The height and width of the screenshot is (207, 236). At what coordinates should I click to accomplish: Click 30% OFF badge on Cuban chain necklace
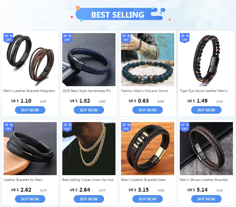[67, 127]
